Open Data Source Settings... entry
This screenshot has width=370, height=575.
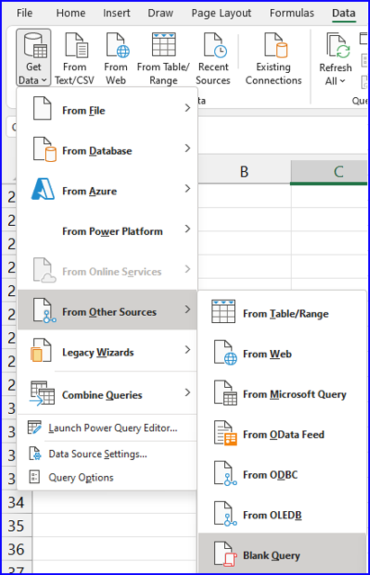pyautogui.click(x=98, y=454)
